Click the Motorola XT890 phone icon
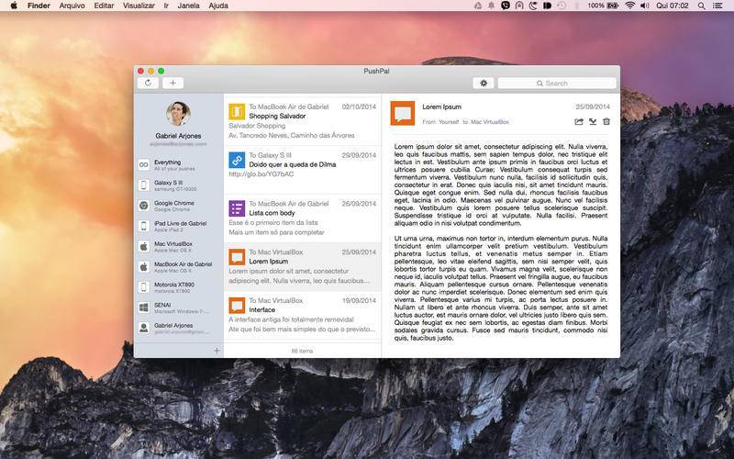 tap(144, 286)
